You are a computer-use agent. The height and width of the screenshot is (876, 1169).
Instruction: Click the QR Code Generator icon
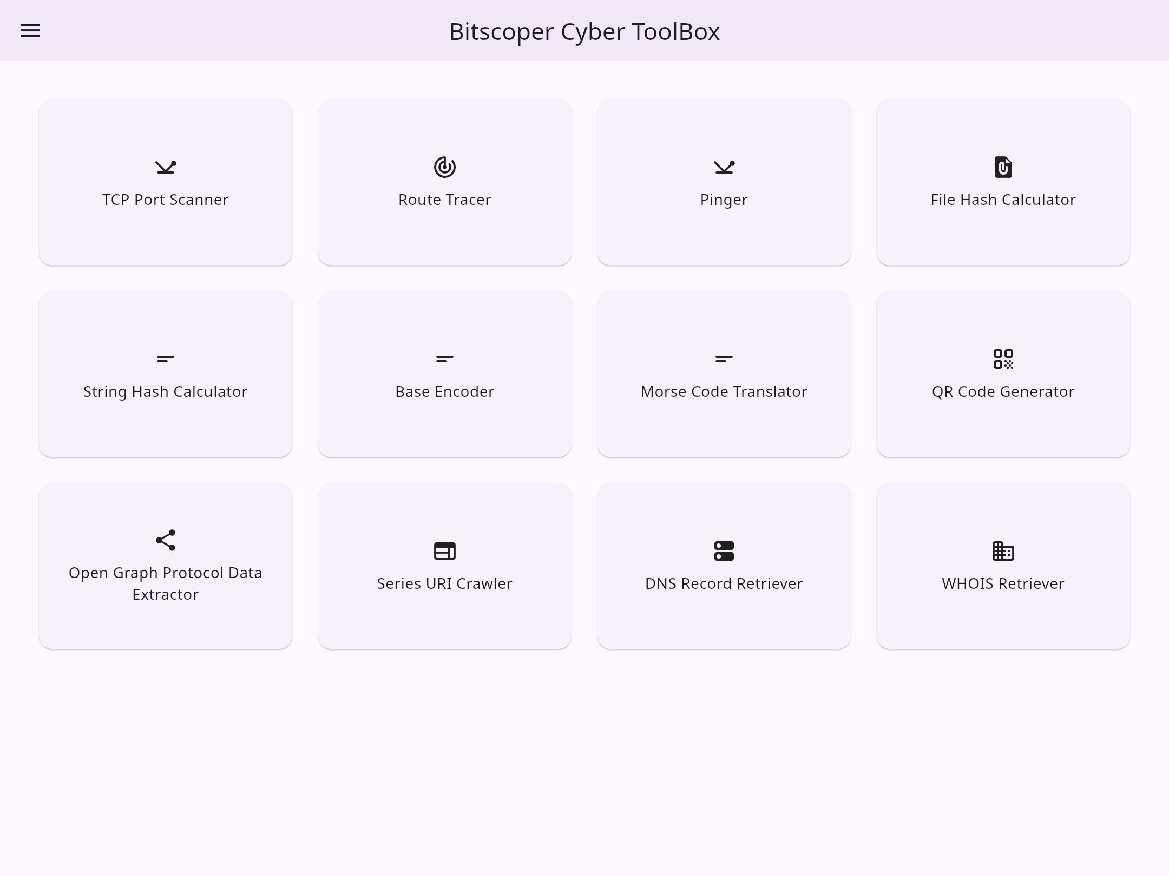(x=1003, y=359)
